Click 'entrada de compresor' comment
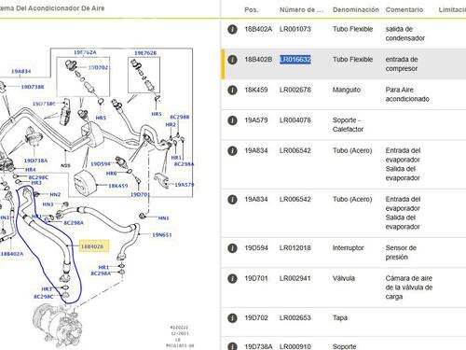 click(402, 63)
